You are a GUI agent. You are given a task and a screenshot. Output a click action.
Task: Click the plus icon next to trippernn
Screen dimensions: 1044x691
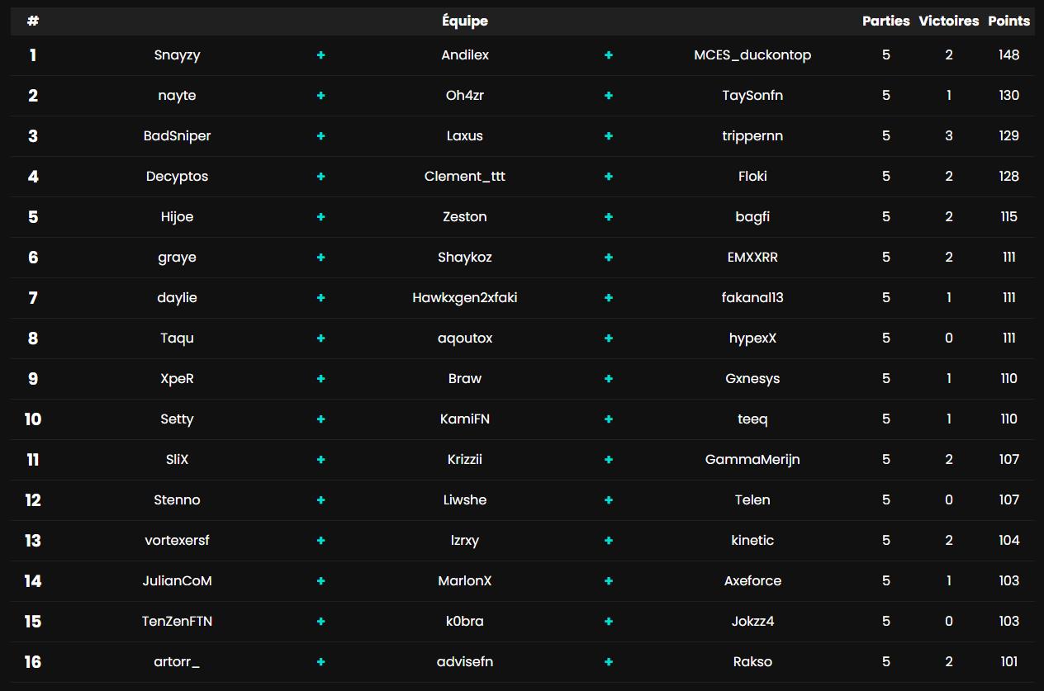pyautogui.click(x=609, y=135)
